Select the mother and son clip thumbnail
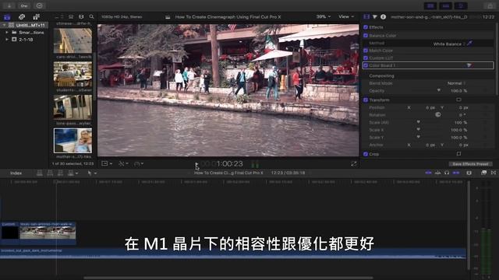Image resolution: width=499 pixels, height=280 pixels. point(73,141)
